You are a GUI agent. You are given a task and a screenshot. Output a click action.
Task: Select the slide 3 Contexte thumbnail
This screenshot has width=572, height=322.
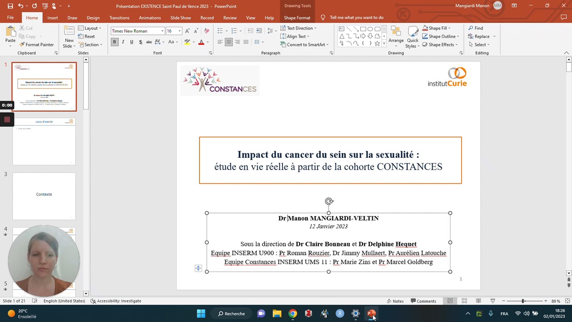click(x=44, y=195)
